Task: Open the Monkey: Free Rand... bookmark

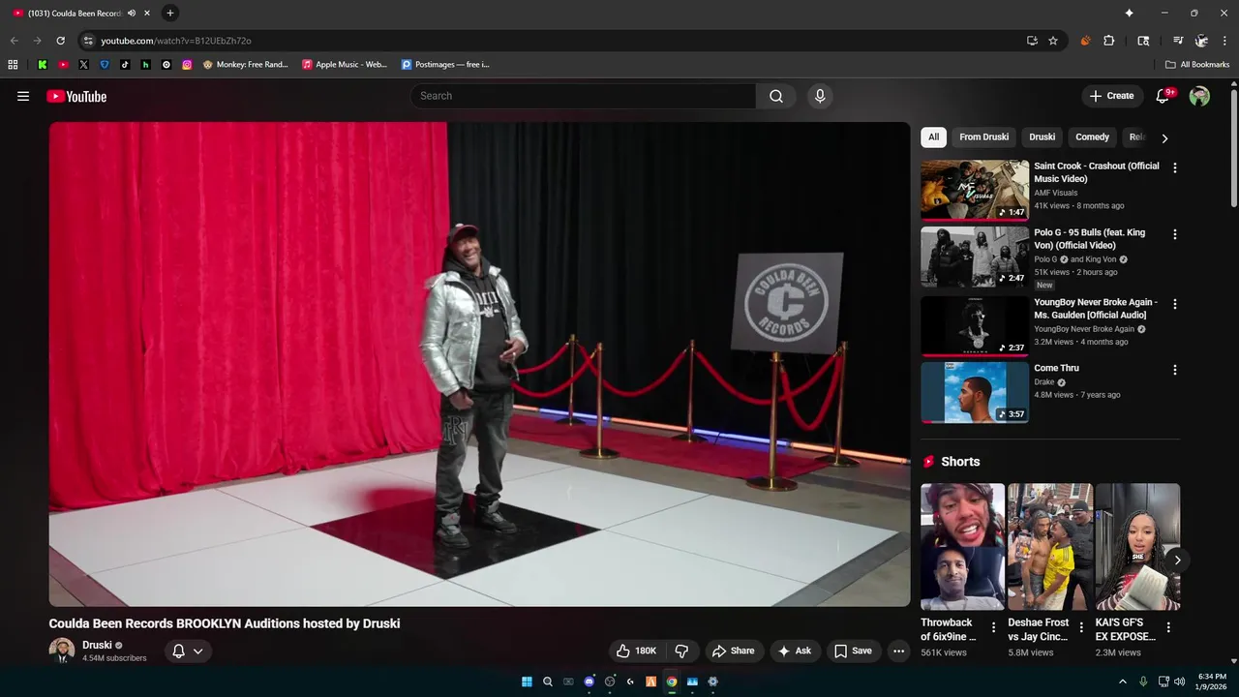Action: click(246, 65)
